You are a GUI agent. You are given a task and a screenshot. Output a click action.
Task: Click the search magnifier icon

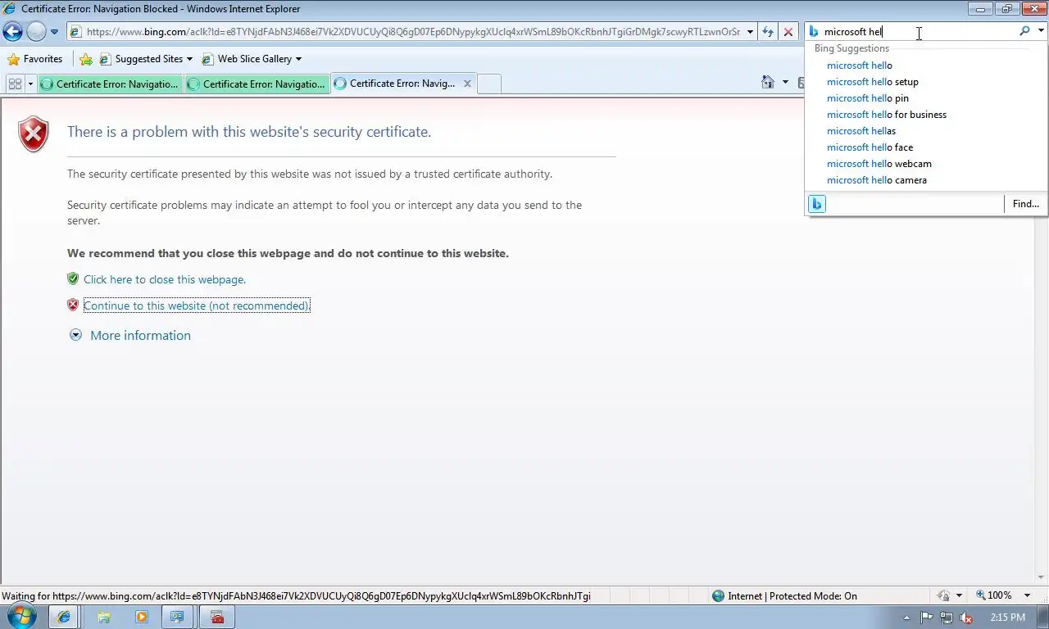(x=1024, y=31)
